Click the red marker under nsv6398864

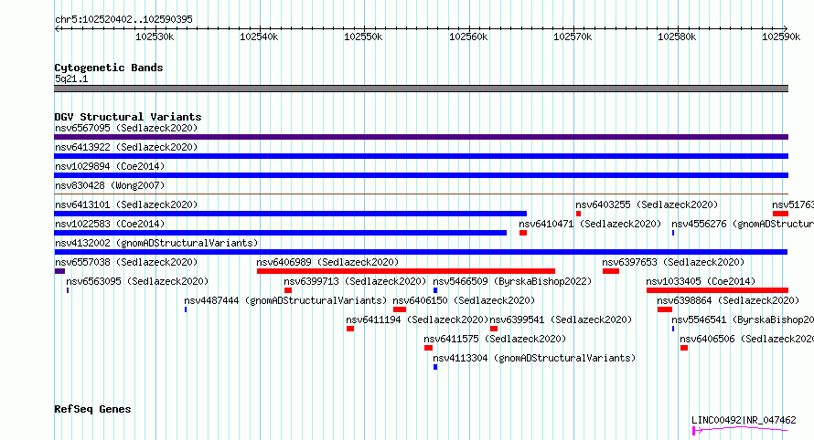tap(665, 309)
